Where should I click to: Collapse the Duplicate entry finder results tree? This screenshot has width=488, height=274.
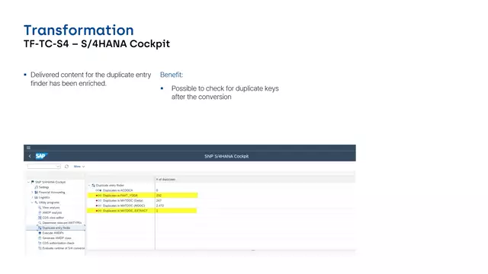(x=89, y=185)
